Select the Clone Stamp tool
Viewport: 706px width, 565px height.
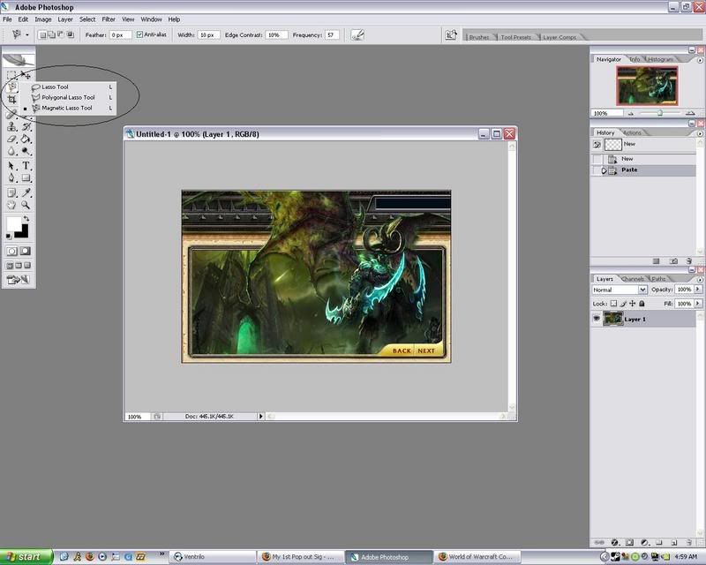[x=11, y=126]
